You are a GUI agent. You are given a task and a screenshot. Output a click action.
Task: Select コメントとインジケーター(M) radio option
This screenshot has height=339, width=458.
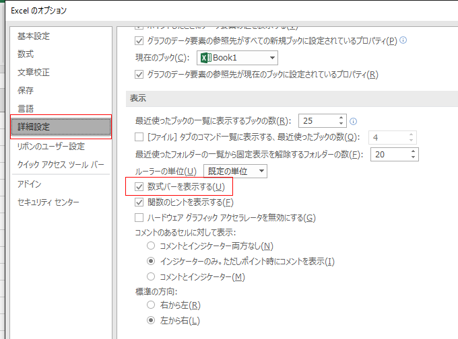click(151, 276)
